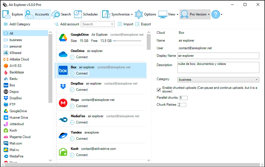Select GoogleDrive in the sidebar list

click(x=25, y=111)
